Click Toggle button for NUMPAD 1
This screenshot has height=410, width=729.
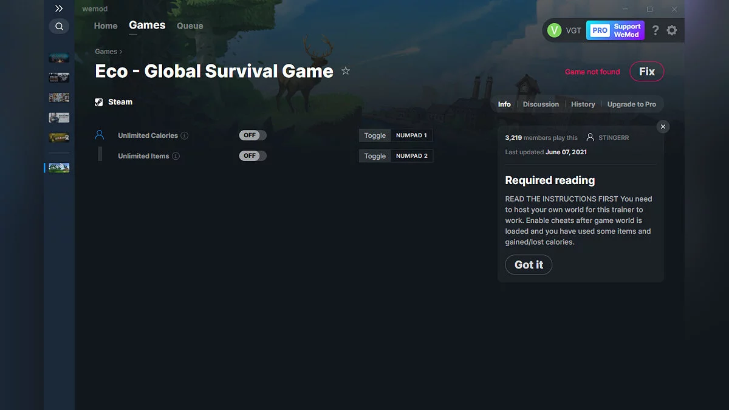tap(375, 135)
